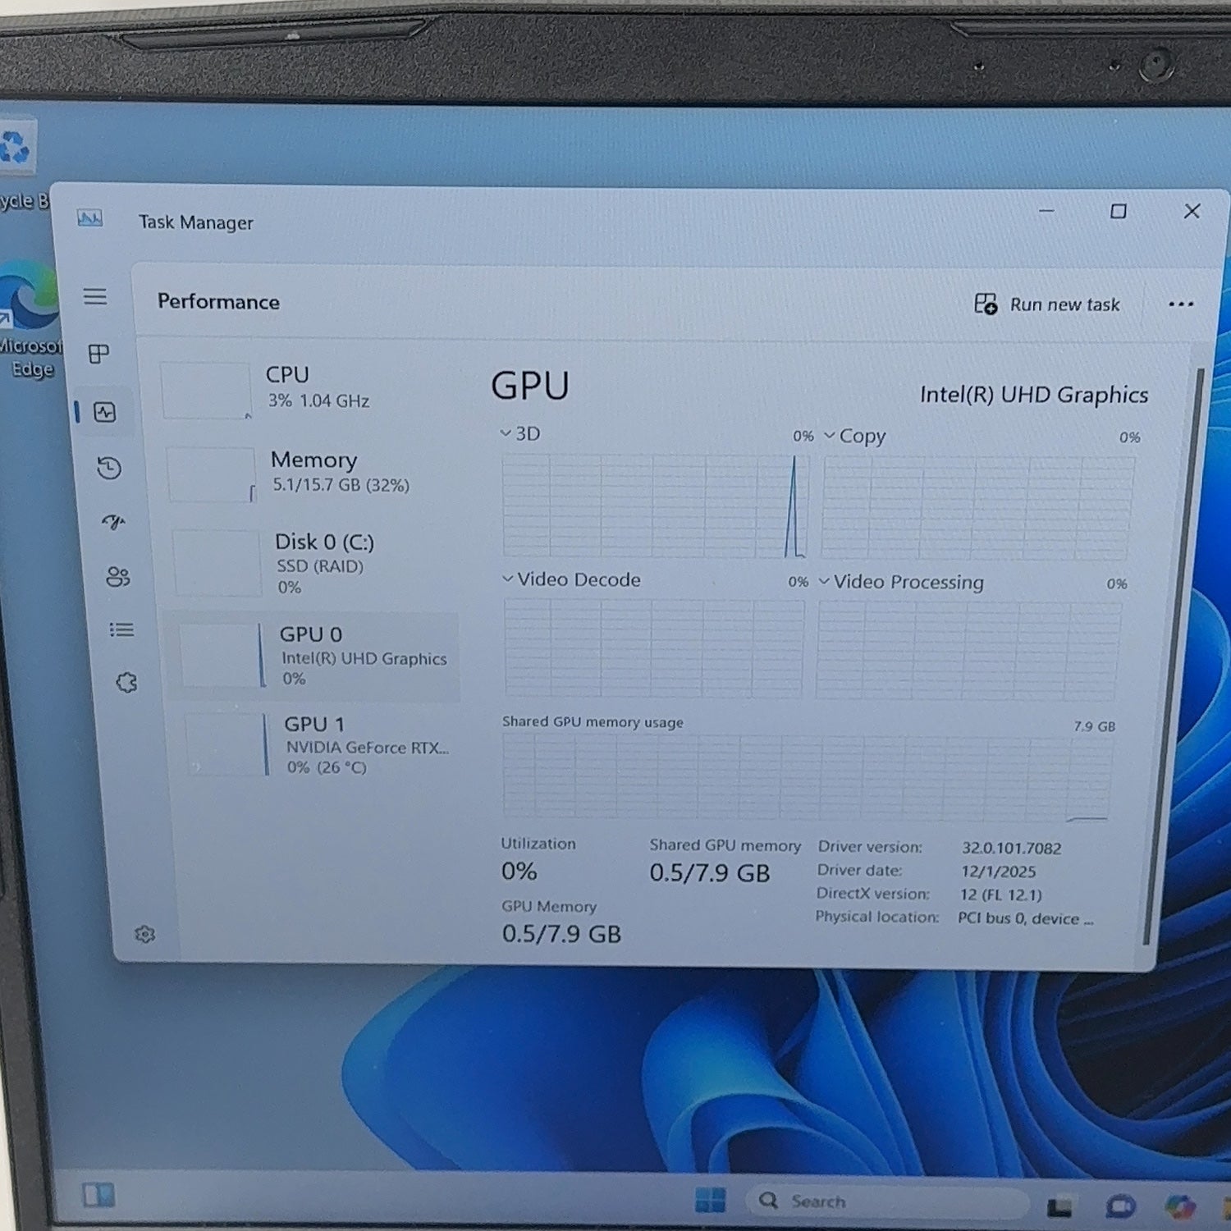Image resolution: width=1231 pixels, height=1231 pixels.
Task: Open the Microsoft Edge desktop shortcut
Action: click(x=30, y=320)
